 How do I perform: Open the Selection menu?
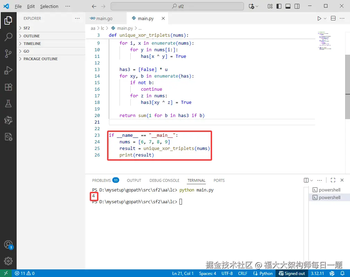tap(49, 6)
